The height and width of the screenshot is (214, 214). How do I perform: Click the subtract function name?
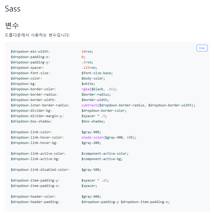coord(89,105)
